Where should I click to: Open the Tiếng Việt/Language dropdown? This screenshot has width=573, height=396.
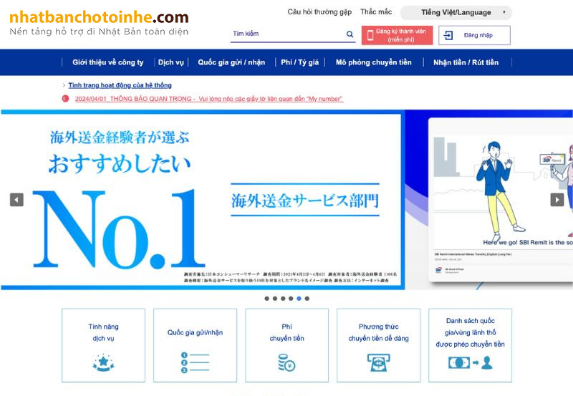tap(456, 12)
